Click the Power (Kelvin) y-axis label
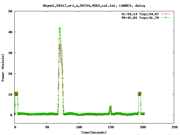Screen dimensions: 180x135 [3, 67]
